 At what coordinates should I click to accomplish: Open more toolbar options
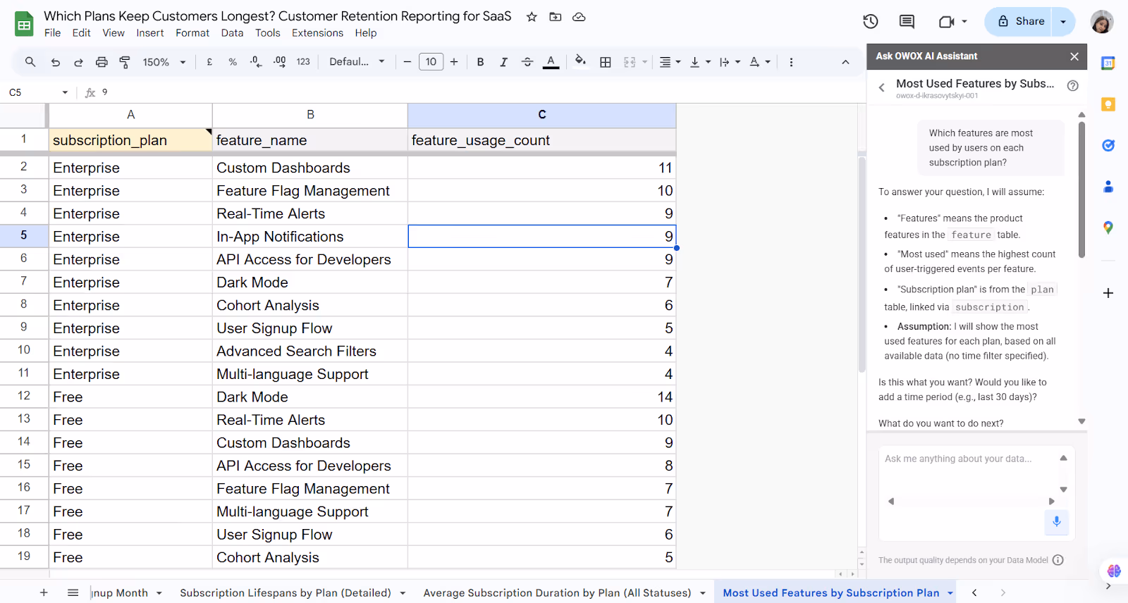[x=791, y=62]
